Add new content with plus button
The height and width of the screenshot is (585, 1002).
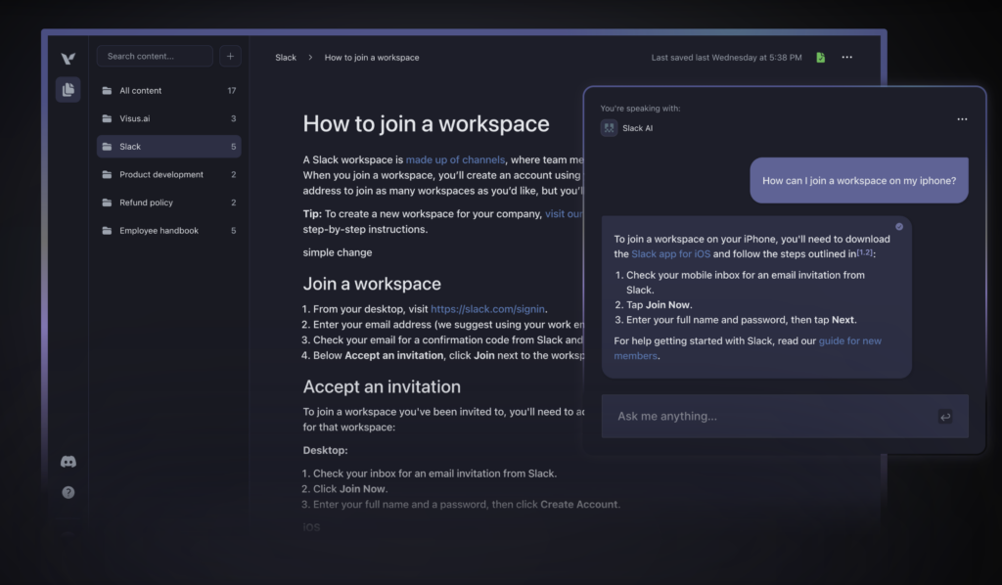(x=230, y=57)
